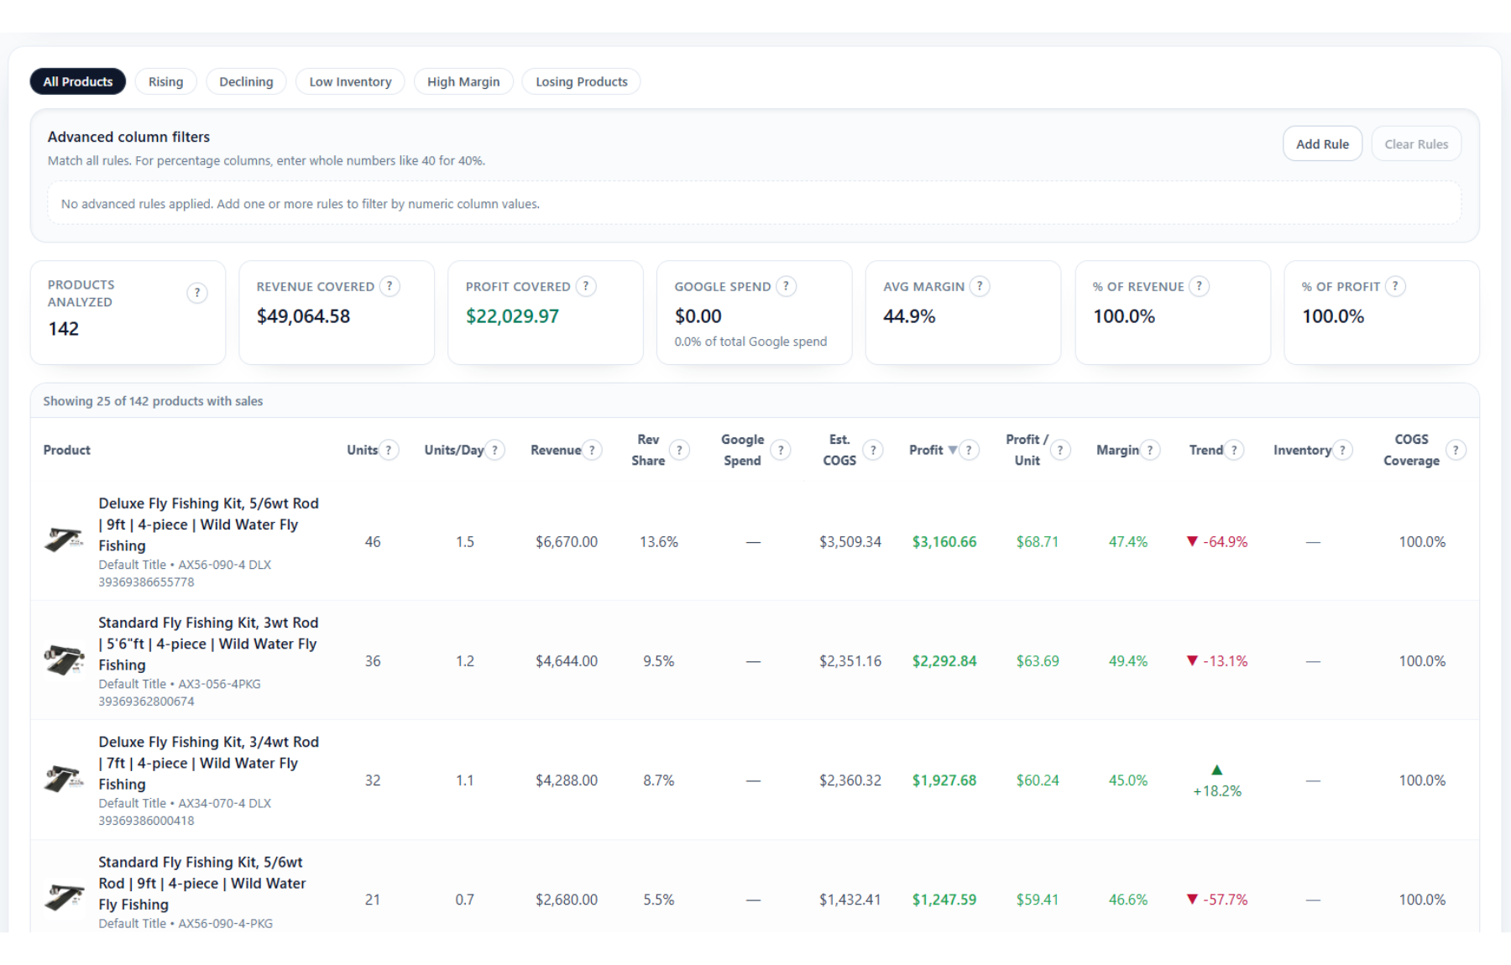Screen dimensions: 1511x965
Task: Select revenue value $2,680.00
Action: [x=567, y=900]
